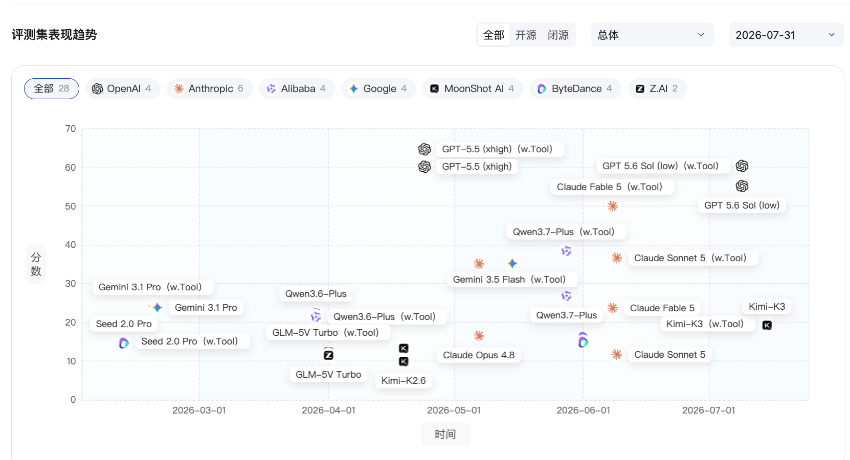This screenshot has width=850, height=460.
Task: Click the Gemini 3.1 Pro (w.Tool) label
Action: (153, 287)
